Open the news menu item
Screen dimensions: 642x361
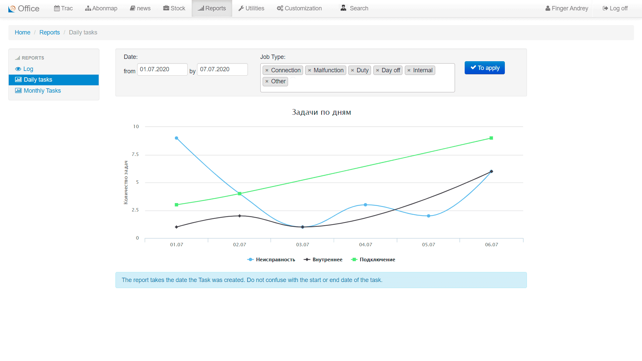click(x=140, y=8)
